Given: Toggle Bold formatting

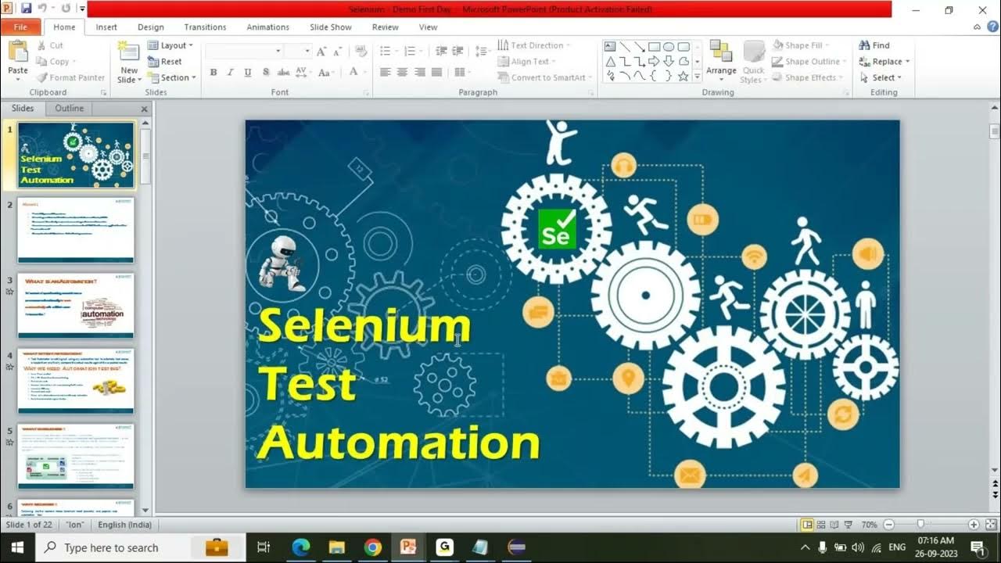Looking at the screenshot, I should tap(213, 72).
